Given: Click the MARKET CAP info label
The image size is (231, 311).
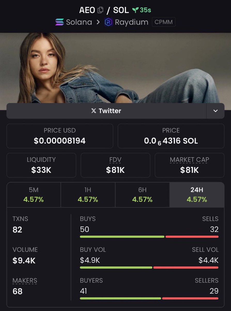Looking at the screenshot, I should pos(189,160).
